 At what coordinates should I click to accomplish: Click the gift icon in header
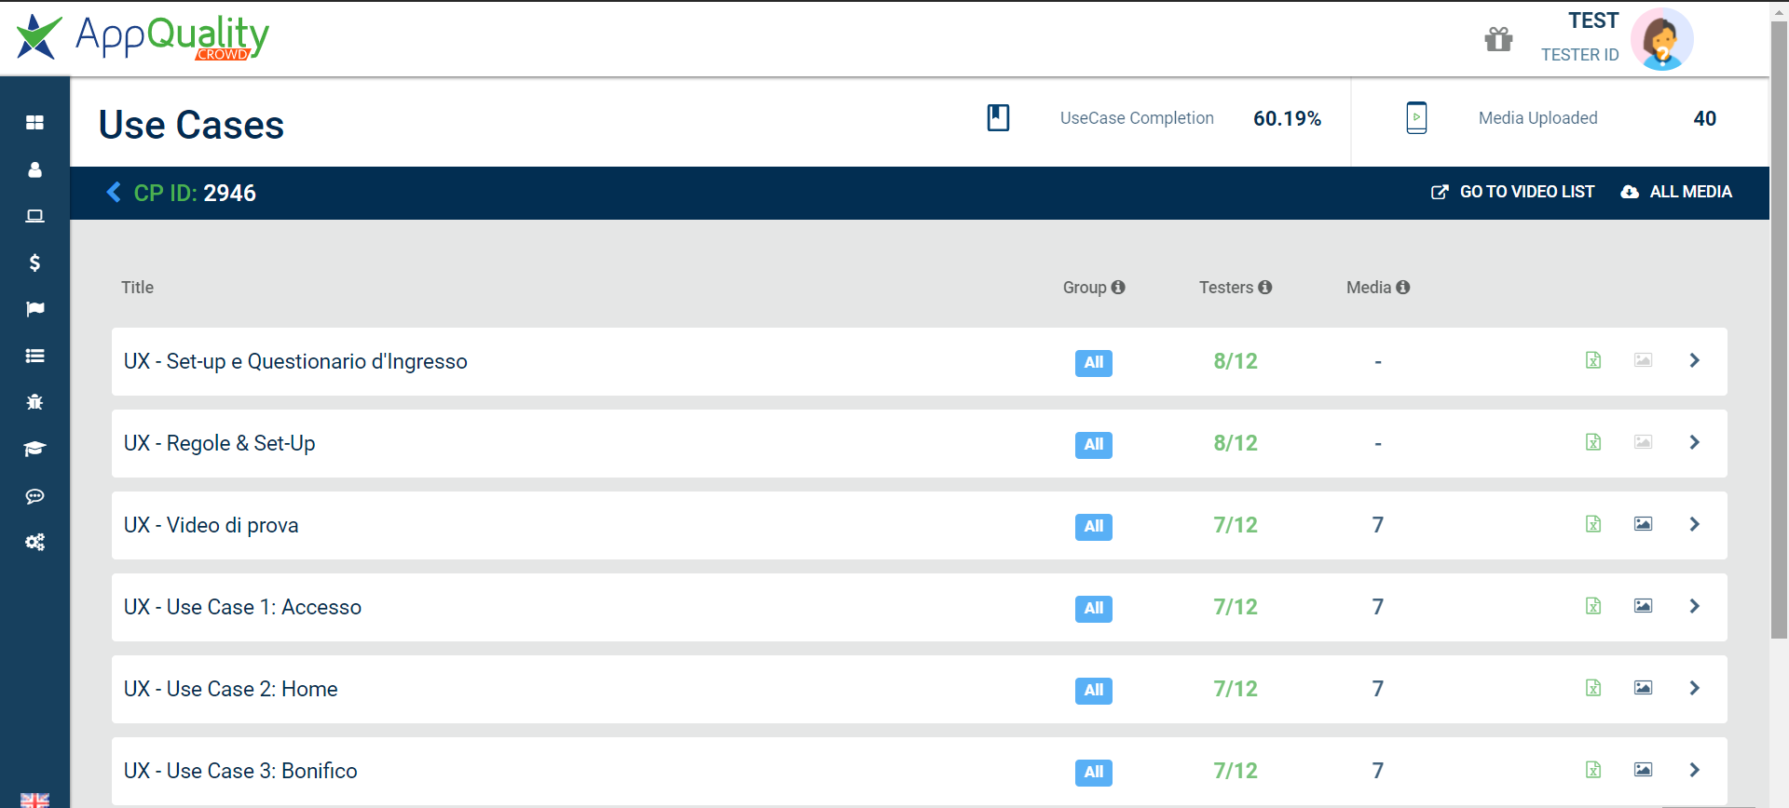(x=1498, y=39)
